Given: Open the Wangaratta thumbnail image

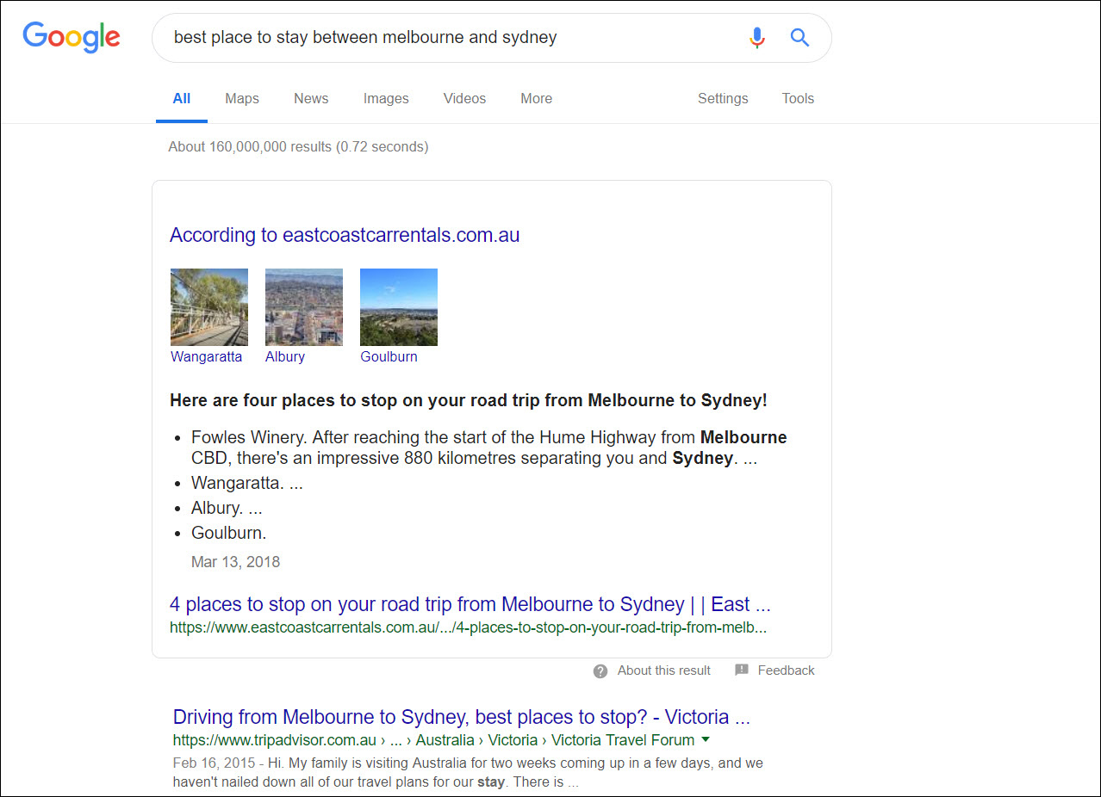Looking at the screenshot, I should click(x=209, y=307).
